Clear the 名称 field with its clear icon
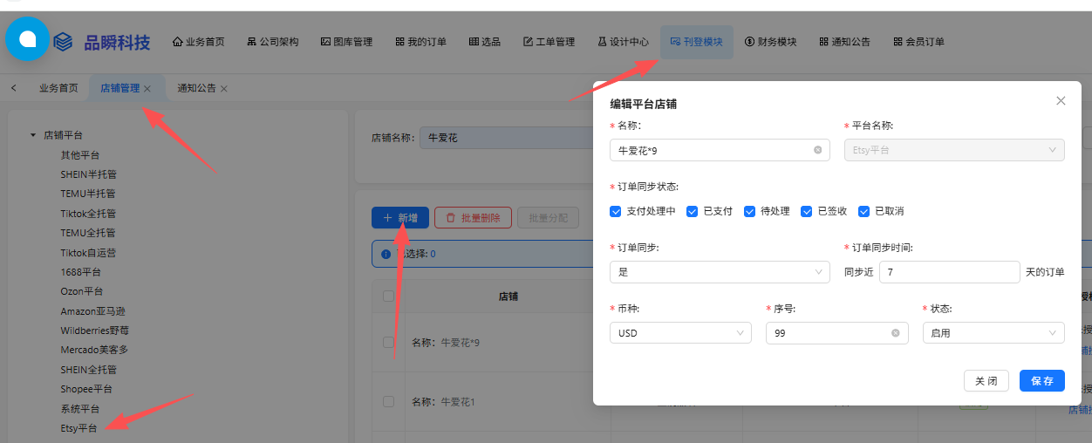Viewport: 1092px width, 443px height. 818,150
